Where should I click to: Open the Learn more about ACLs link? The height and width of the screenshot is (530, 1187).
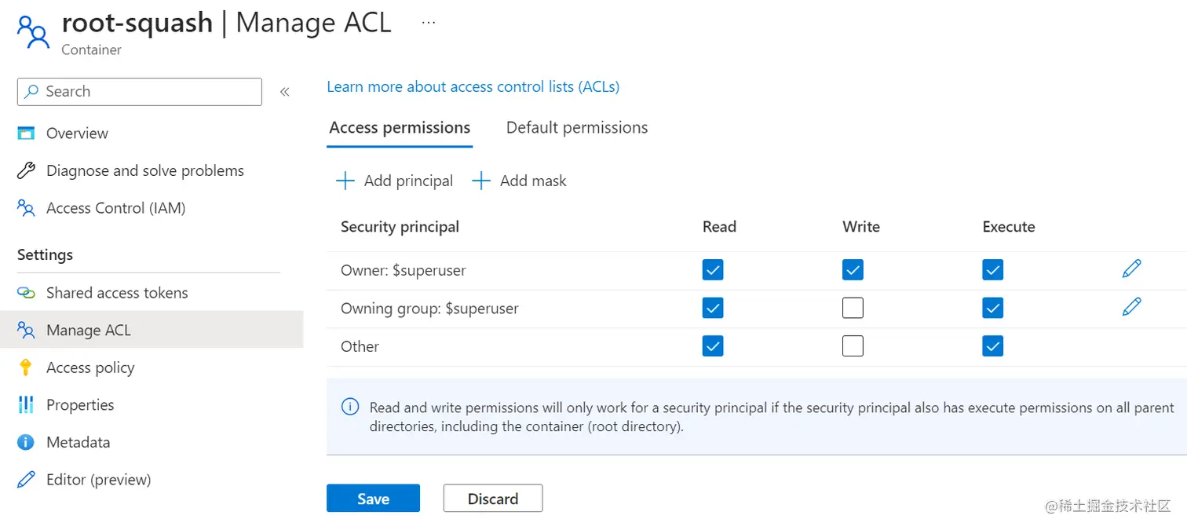pos(473,86)
